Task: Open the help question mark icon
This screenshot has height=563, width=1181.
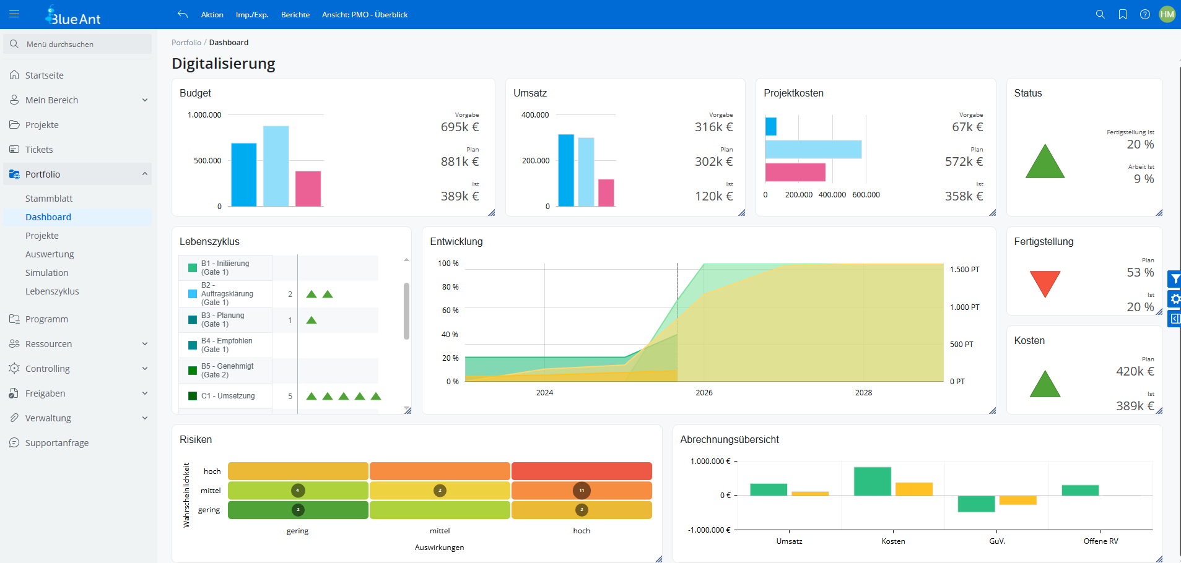Action: pyautogui.click(x=1144, y=14)
